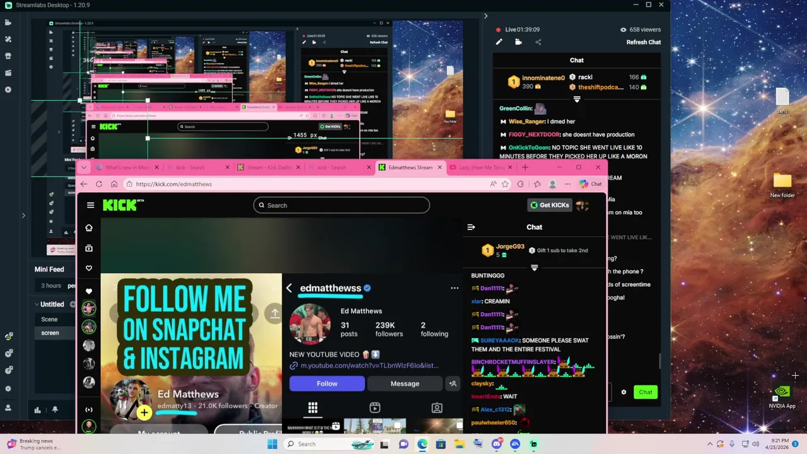Image resolution: width=807 pixels, height=454 pixels.
Task: Collapse the Streamlabs right panel arrow
Action: [485, 16]
